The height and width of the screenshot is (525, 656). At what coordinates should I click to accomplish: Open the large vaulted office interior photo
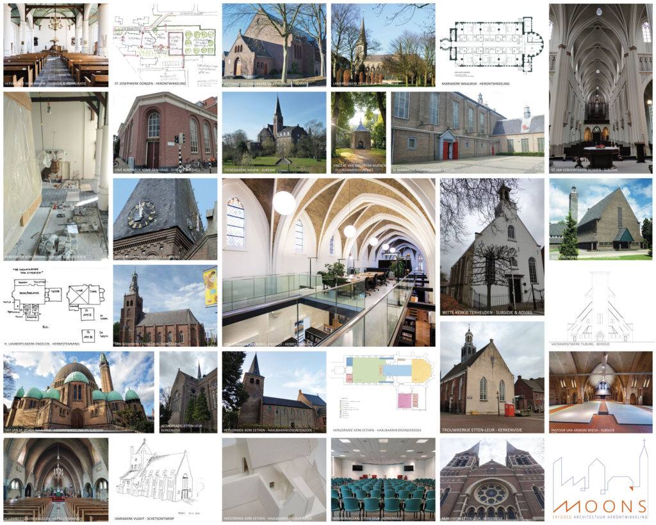pos(329,263)
